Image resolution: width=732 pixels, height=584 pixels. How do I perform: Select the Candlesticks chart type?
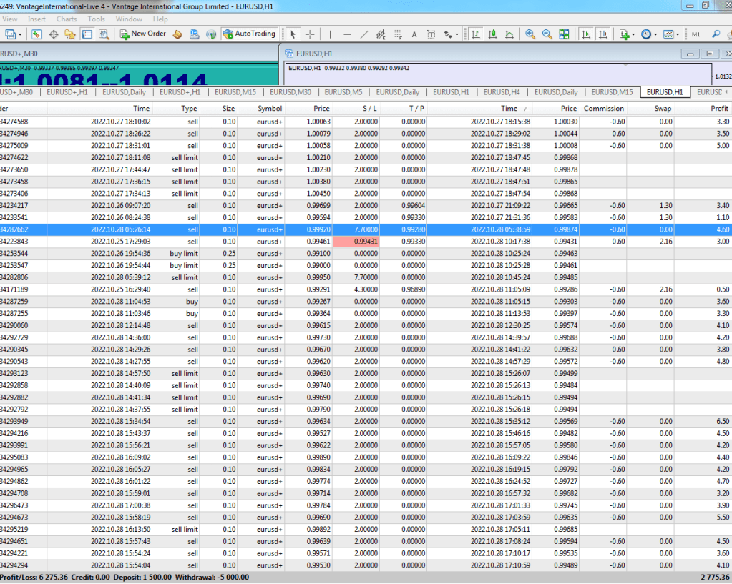point(492,34)
